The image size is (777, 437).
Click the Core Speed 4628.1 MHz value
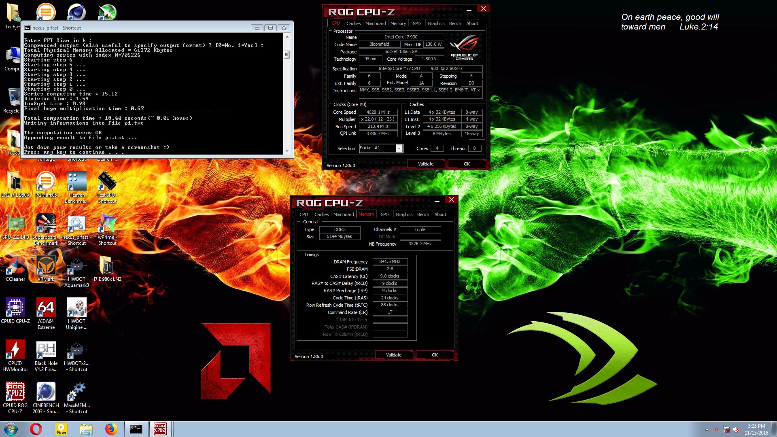point(378,112)
